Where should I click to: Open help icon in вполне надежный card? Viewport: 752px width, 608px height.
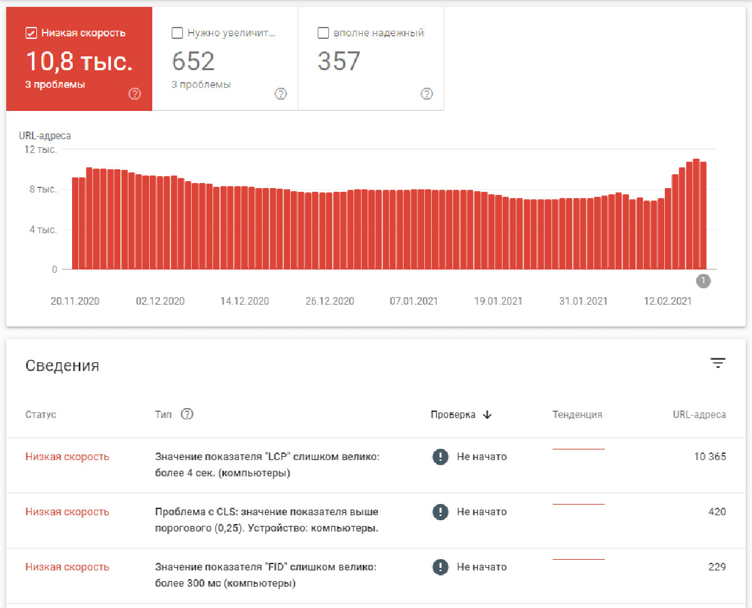(x=427, y=94)
